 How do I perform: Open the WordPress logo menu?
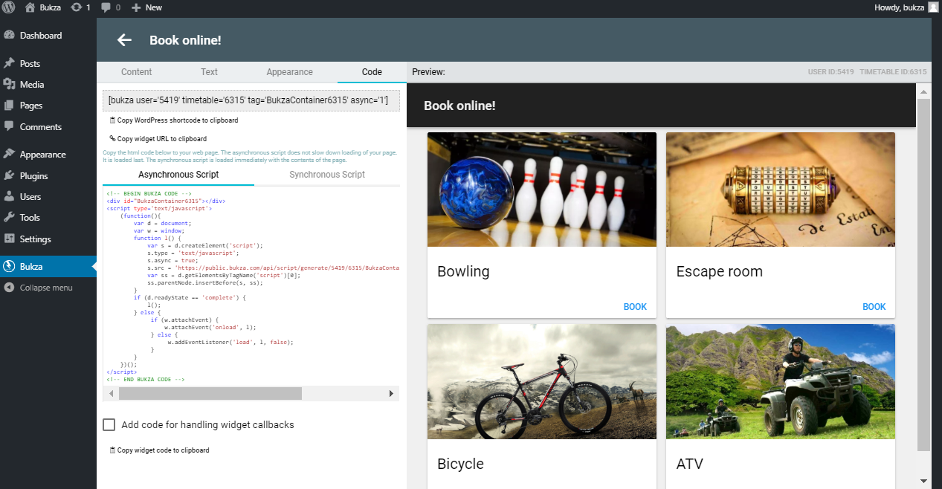pos(10,7)
